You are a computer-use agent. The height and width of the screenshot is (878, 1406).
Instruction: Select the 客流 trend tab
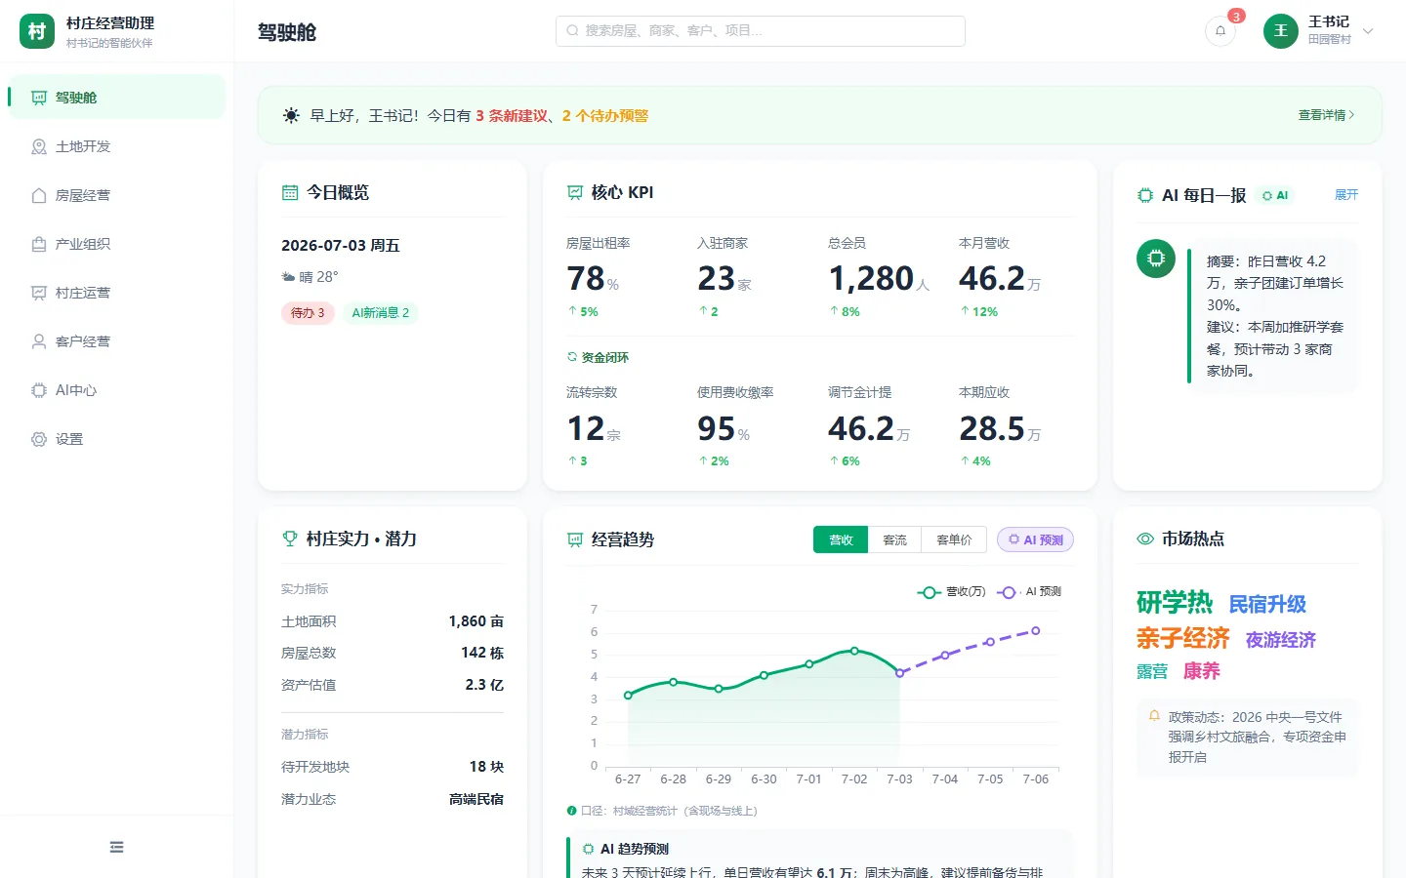[x=894, y=539]
